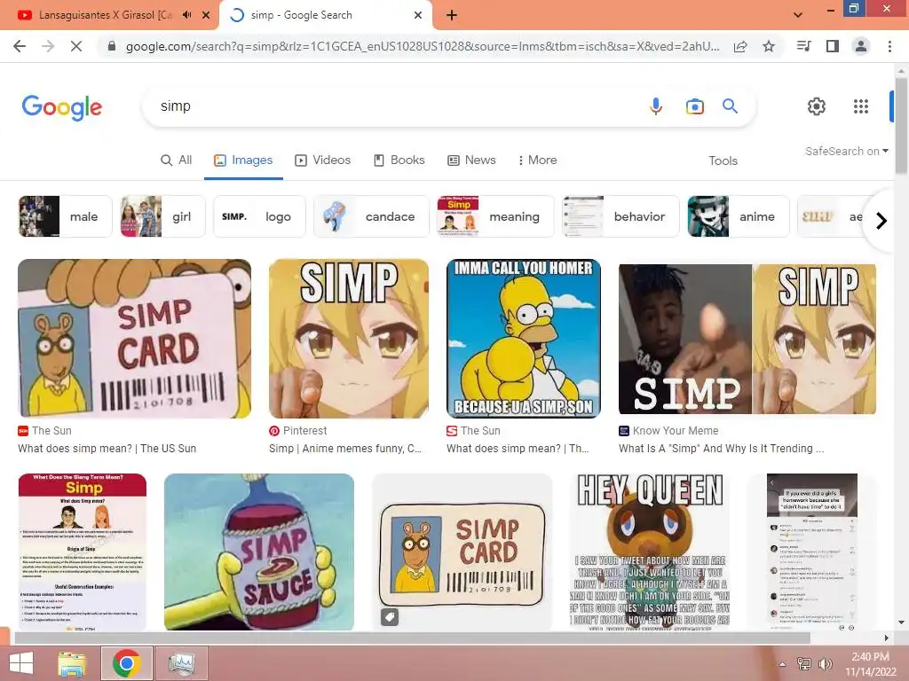Open the Simp Sauce bottle image
Viewport: 909px width, 681px height.
(x=259, y=552)
